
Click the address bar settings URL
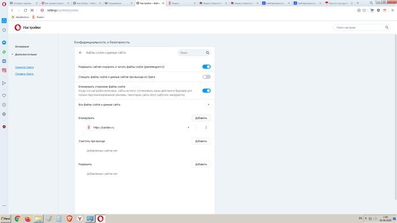[62, 10]
